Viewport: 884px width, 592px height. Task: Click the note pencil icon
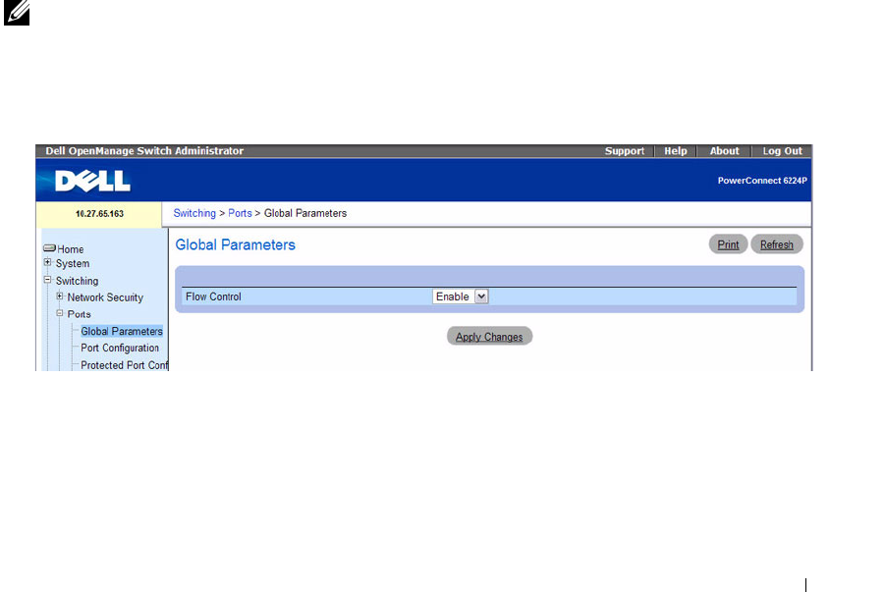point(17,13)
